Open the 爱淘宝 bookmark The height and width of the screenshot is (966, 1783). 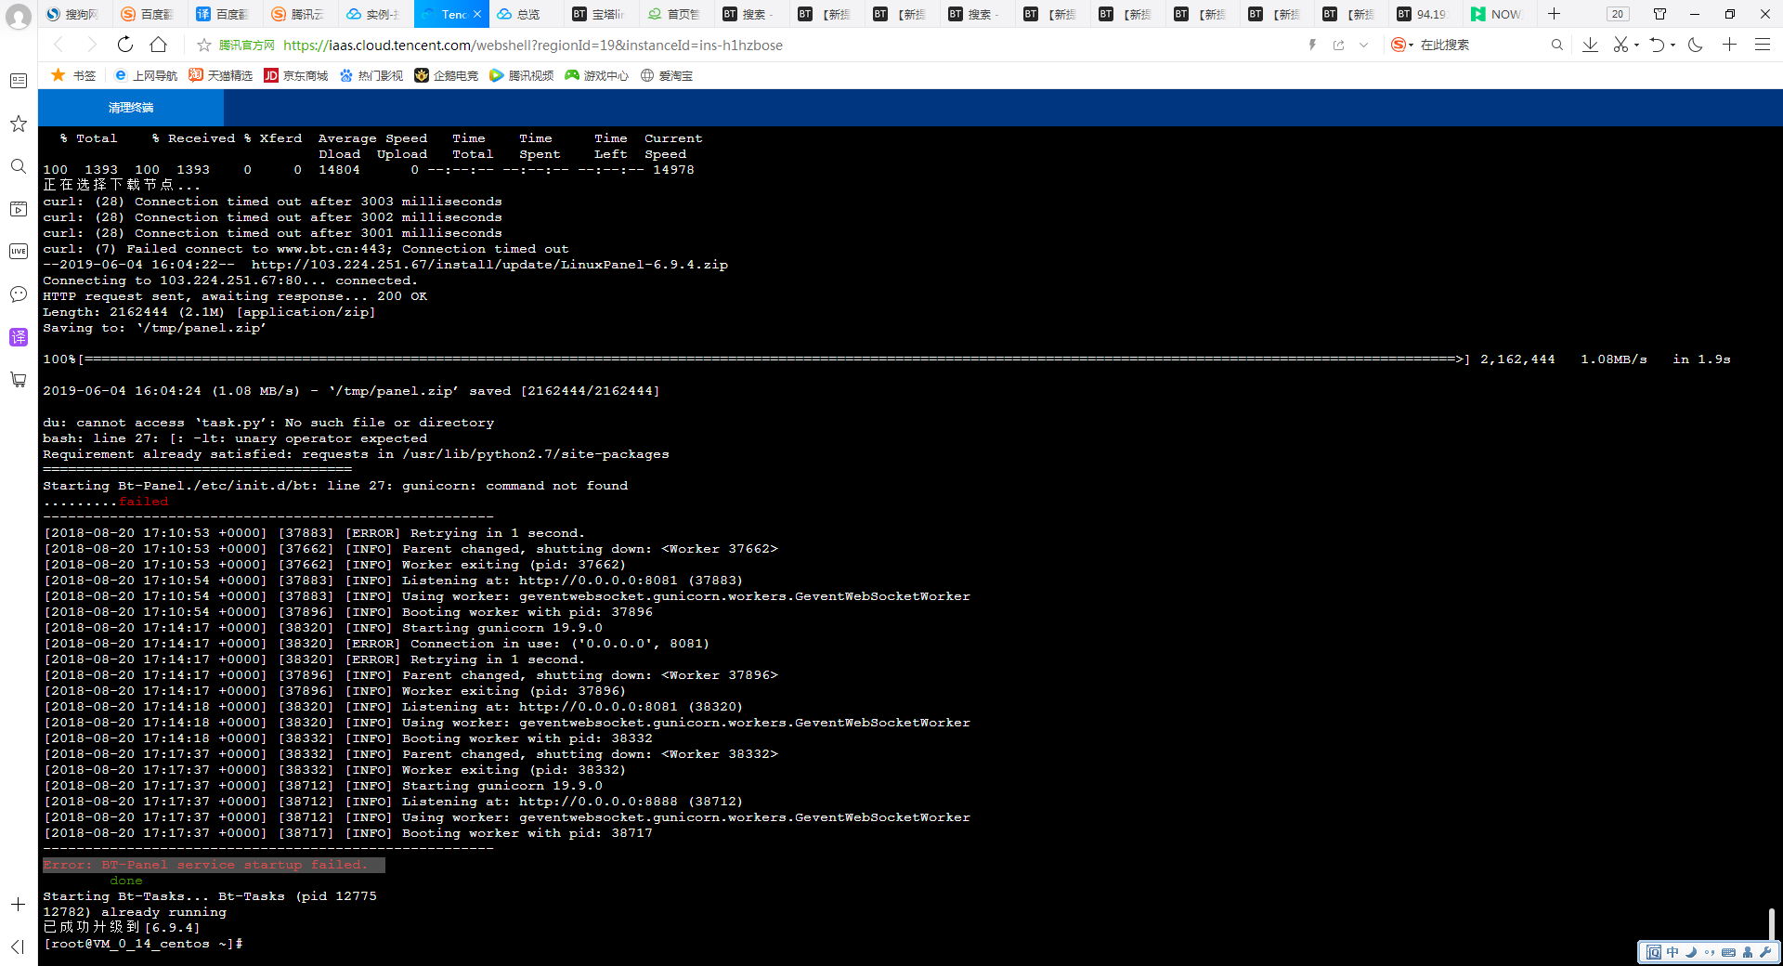click(x=667, y=75)
